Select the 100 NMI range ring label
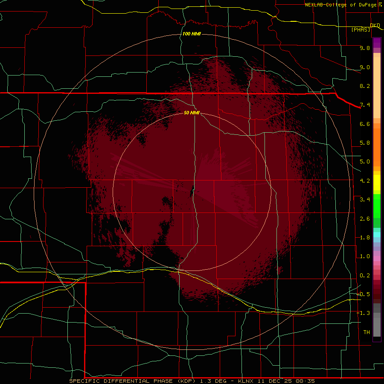 pyautogui.click(x=192, y=34)
